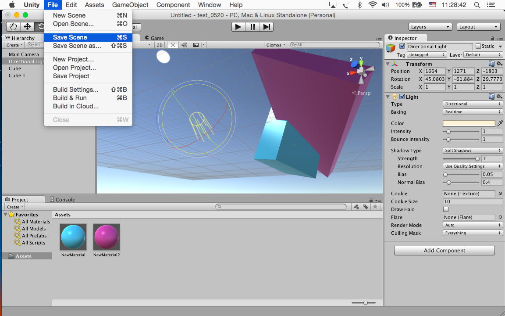Click the Step forward button
The image size is (505, 316).
266,27
